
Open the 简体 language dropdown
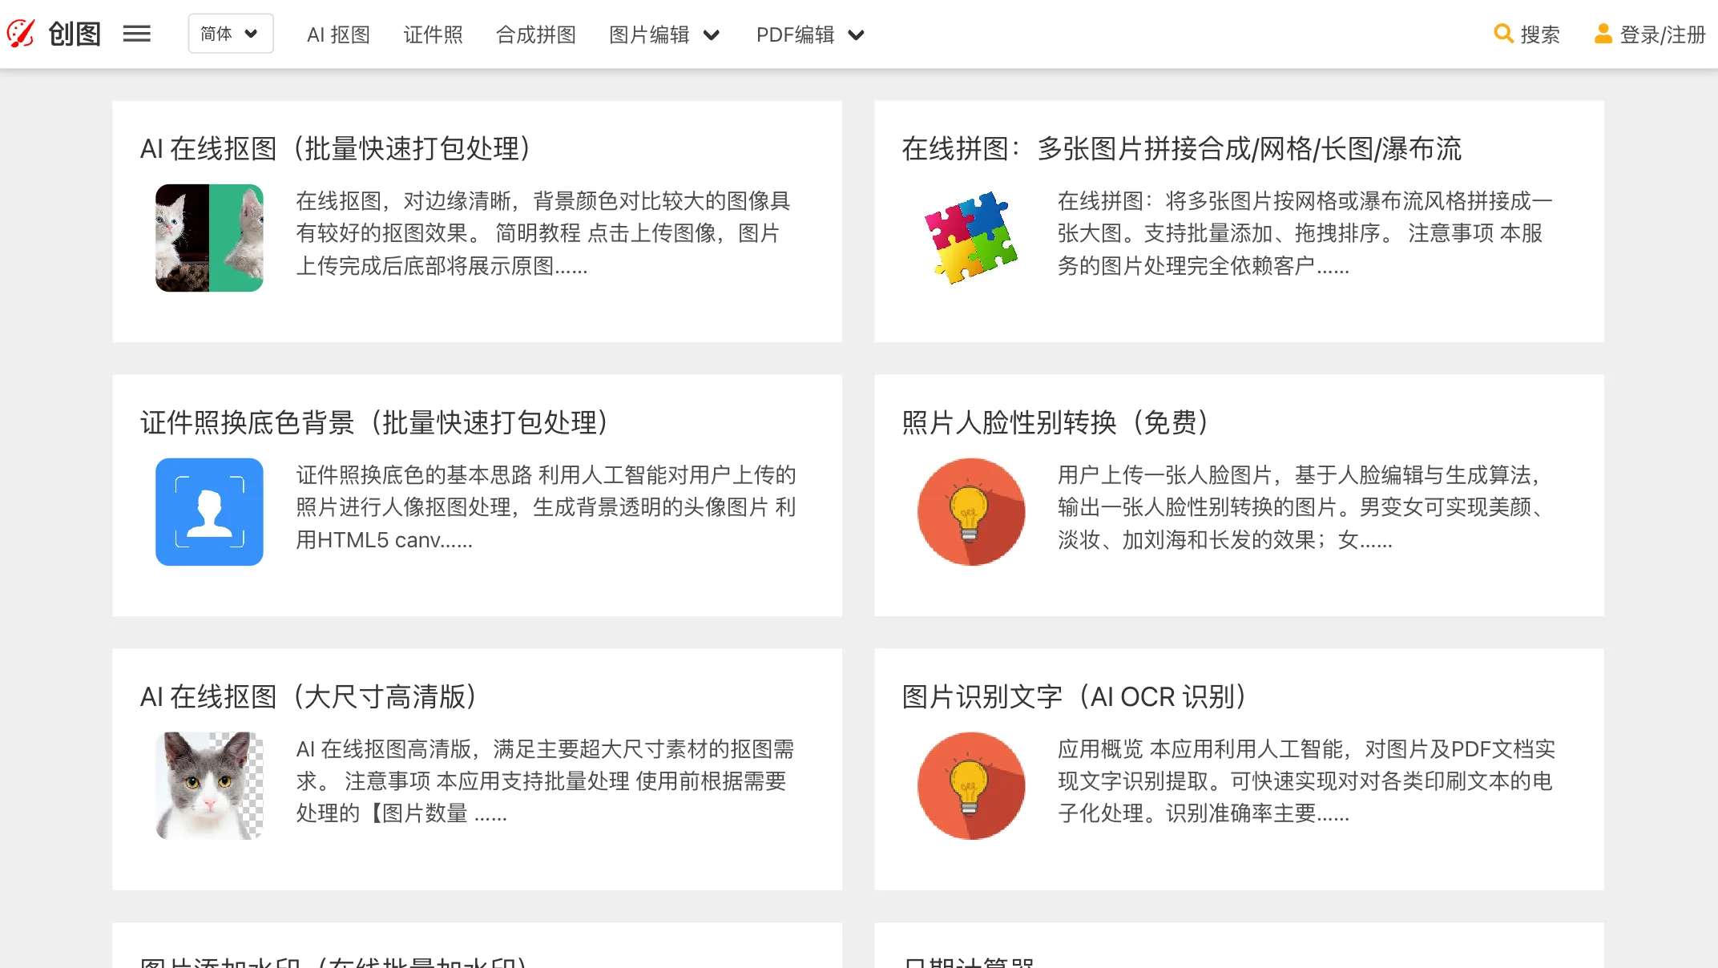click(230, 33)
